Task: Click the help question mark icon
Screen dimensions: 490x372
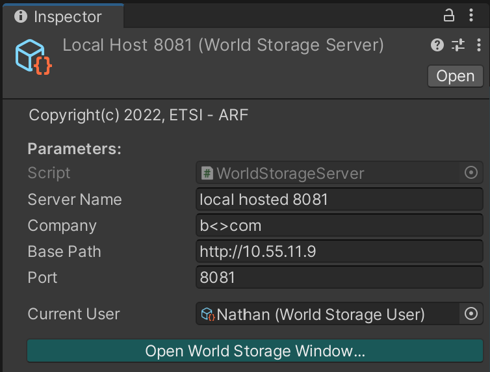Action: pyautogui.click(x=437, y=45)
